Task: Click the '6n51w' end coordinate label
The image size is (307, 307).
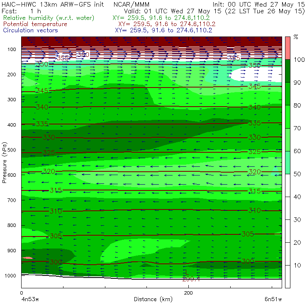Action: (273, 299)
